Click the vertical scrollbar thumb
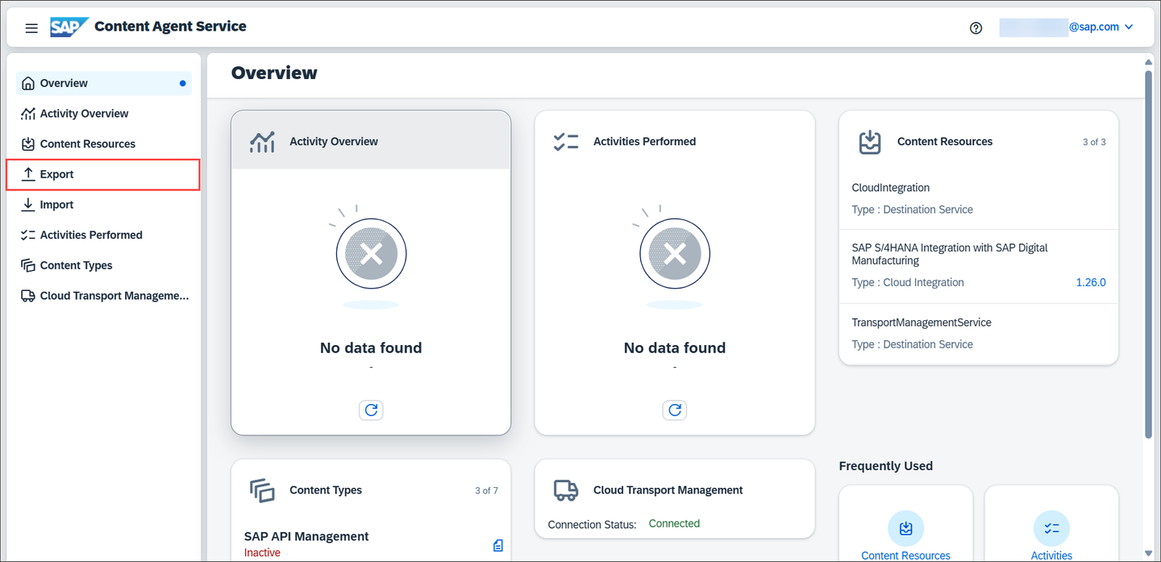This screenshot has width=1161, height=562. point(1149,255)
